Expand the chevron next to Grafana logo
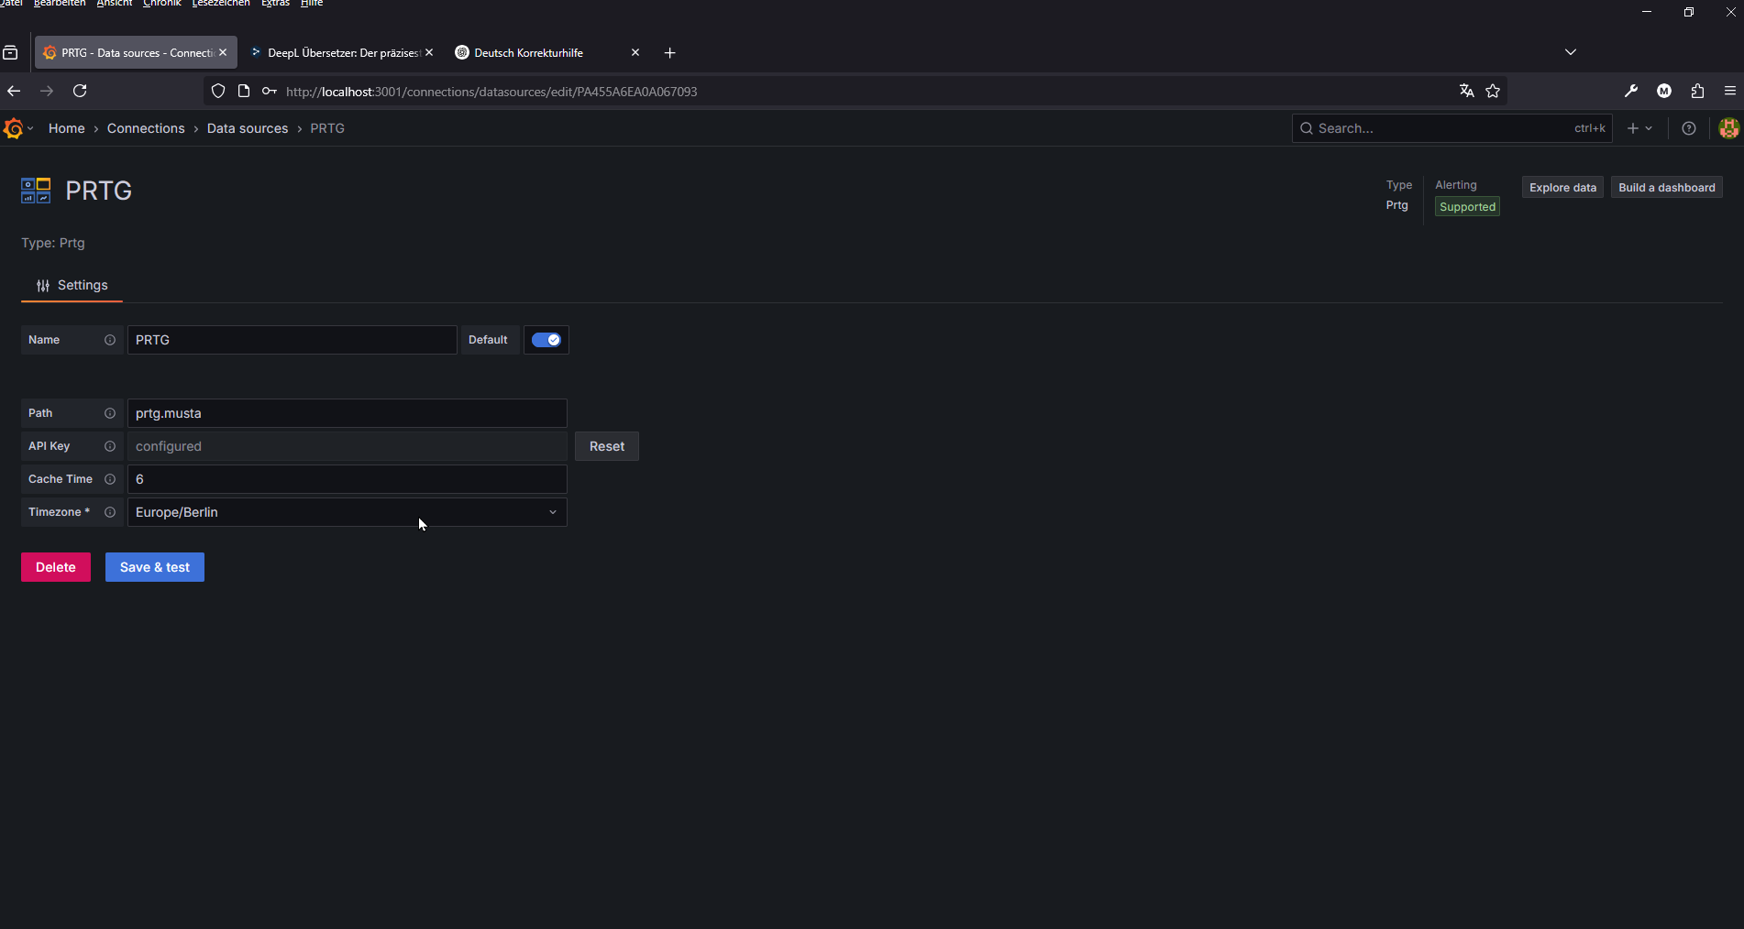Viewport: 1744px width, 929px height. 30,128
